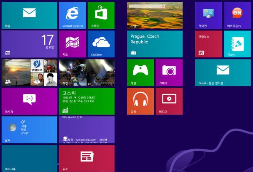Open the News tile labeled 뉴스
Viewport: 253px width, 172px height.
coord(87,159)
